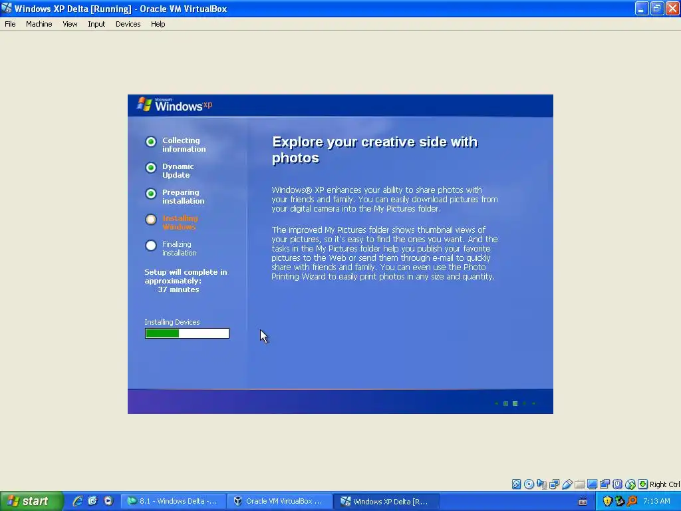Click the USB devices indicator icon

point(567,484)
